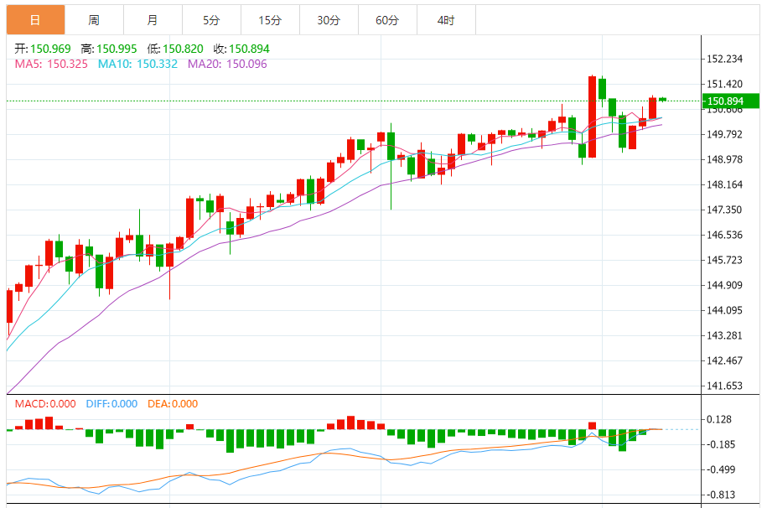Click the 147.350 price axis label
Viewport: 767px width, 508px height.
point(724,210)
